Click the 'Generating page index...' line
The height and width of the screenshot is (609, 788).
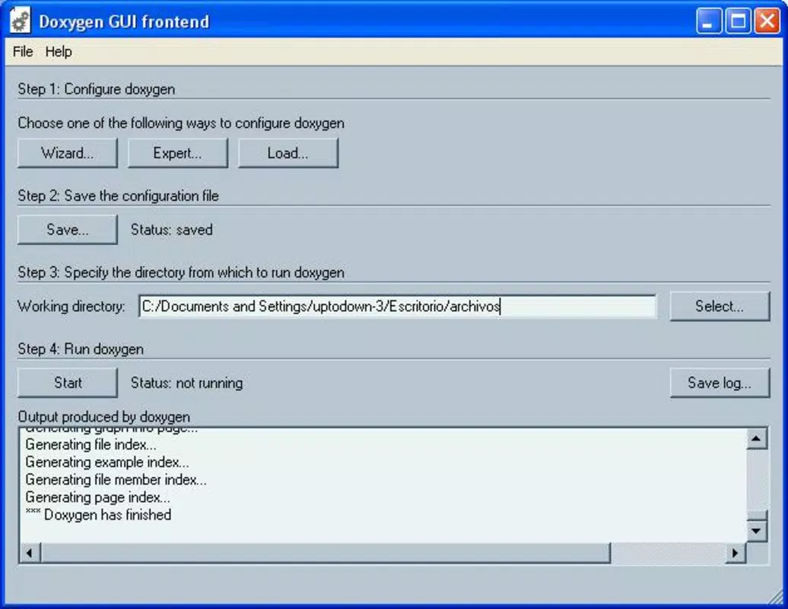98,497
